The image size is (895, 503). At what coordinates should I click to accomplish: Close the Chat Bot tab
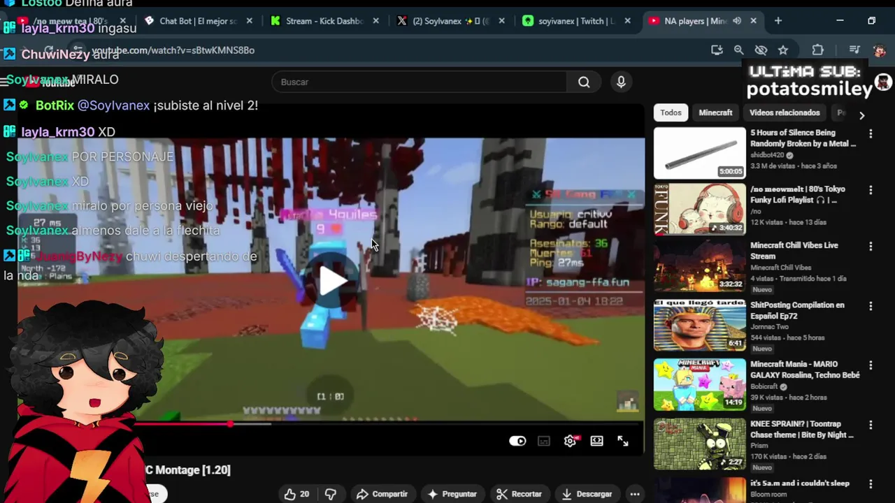[250, 21]
